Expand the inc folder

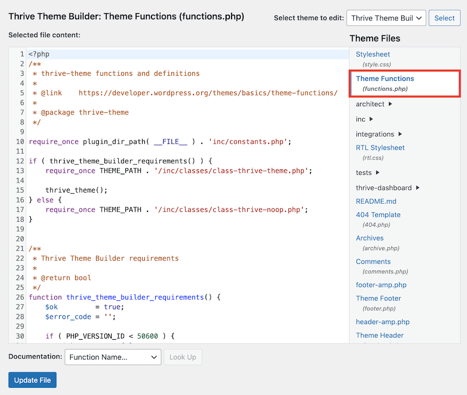coord(364,119)
